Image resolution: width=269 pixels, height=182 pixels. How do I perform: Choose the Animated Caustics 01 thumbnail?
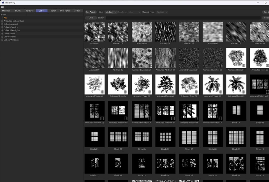(x=189, y=58)
